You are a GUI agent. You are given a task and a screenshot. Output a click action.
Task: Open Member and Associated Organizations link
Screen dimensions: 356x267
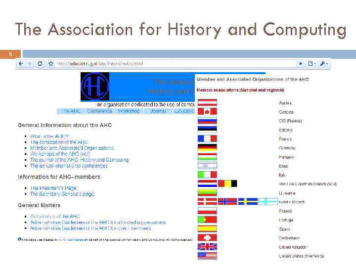coord(72,148)
